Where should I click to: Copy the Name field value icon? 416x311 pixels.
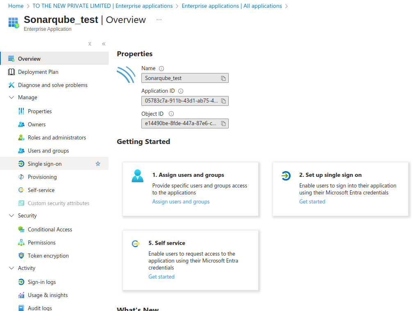[x=223, y=78]
